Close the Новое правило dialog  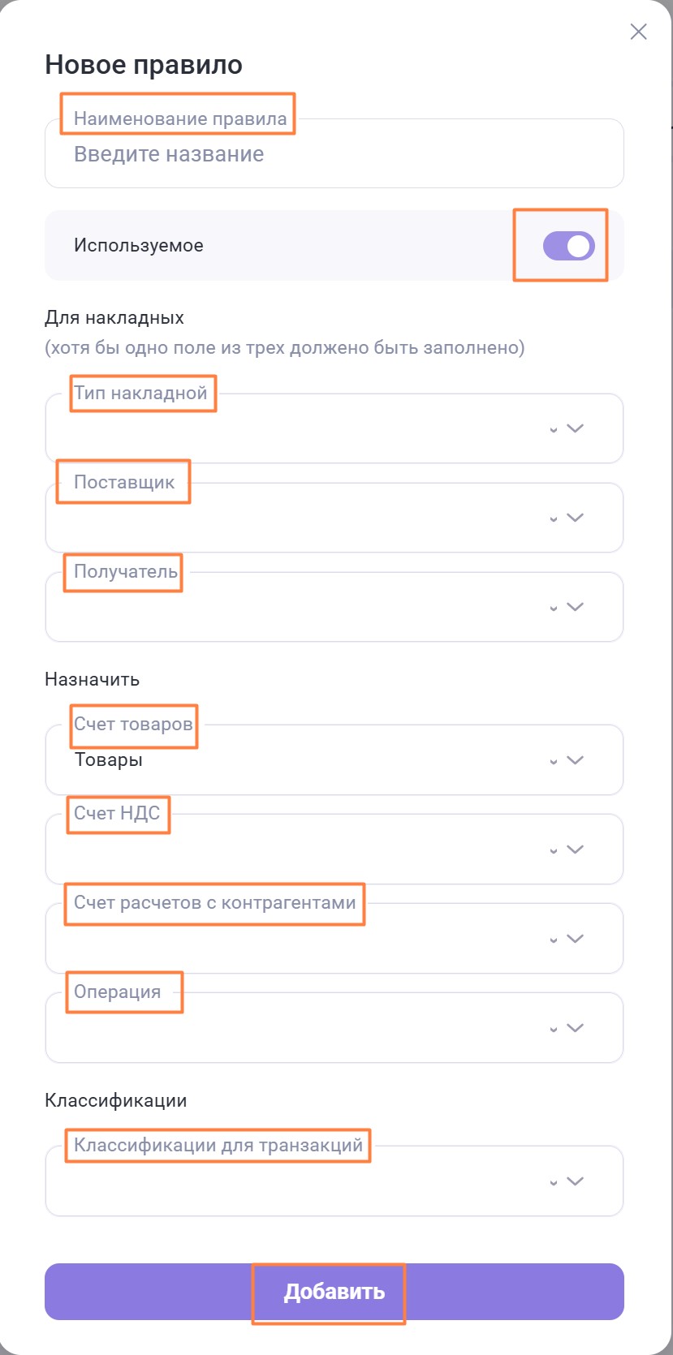[x=639, y=32]
